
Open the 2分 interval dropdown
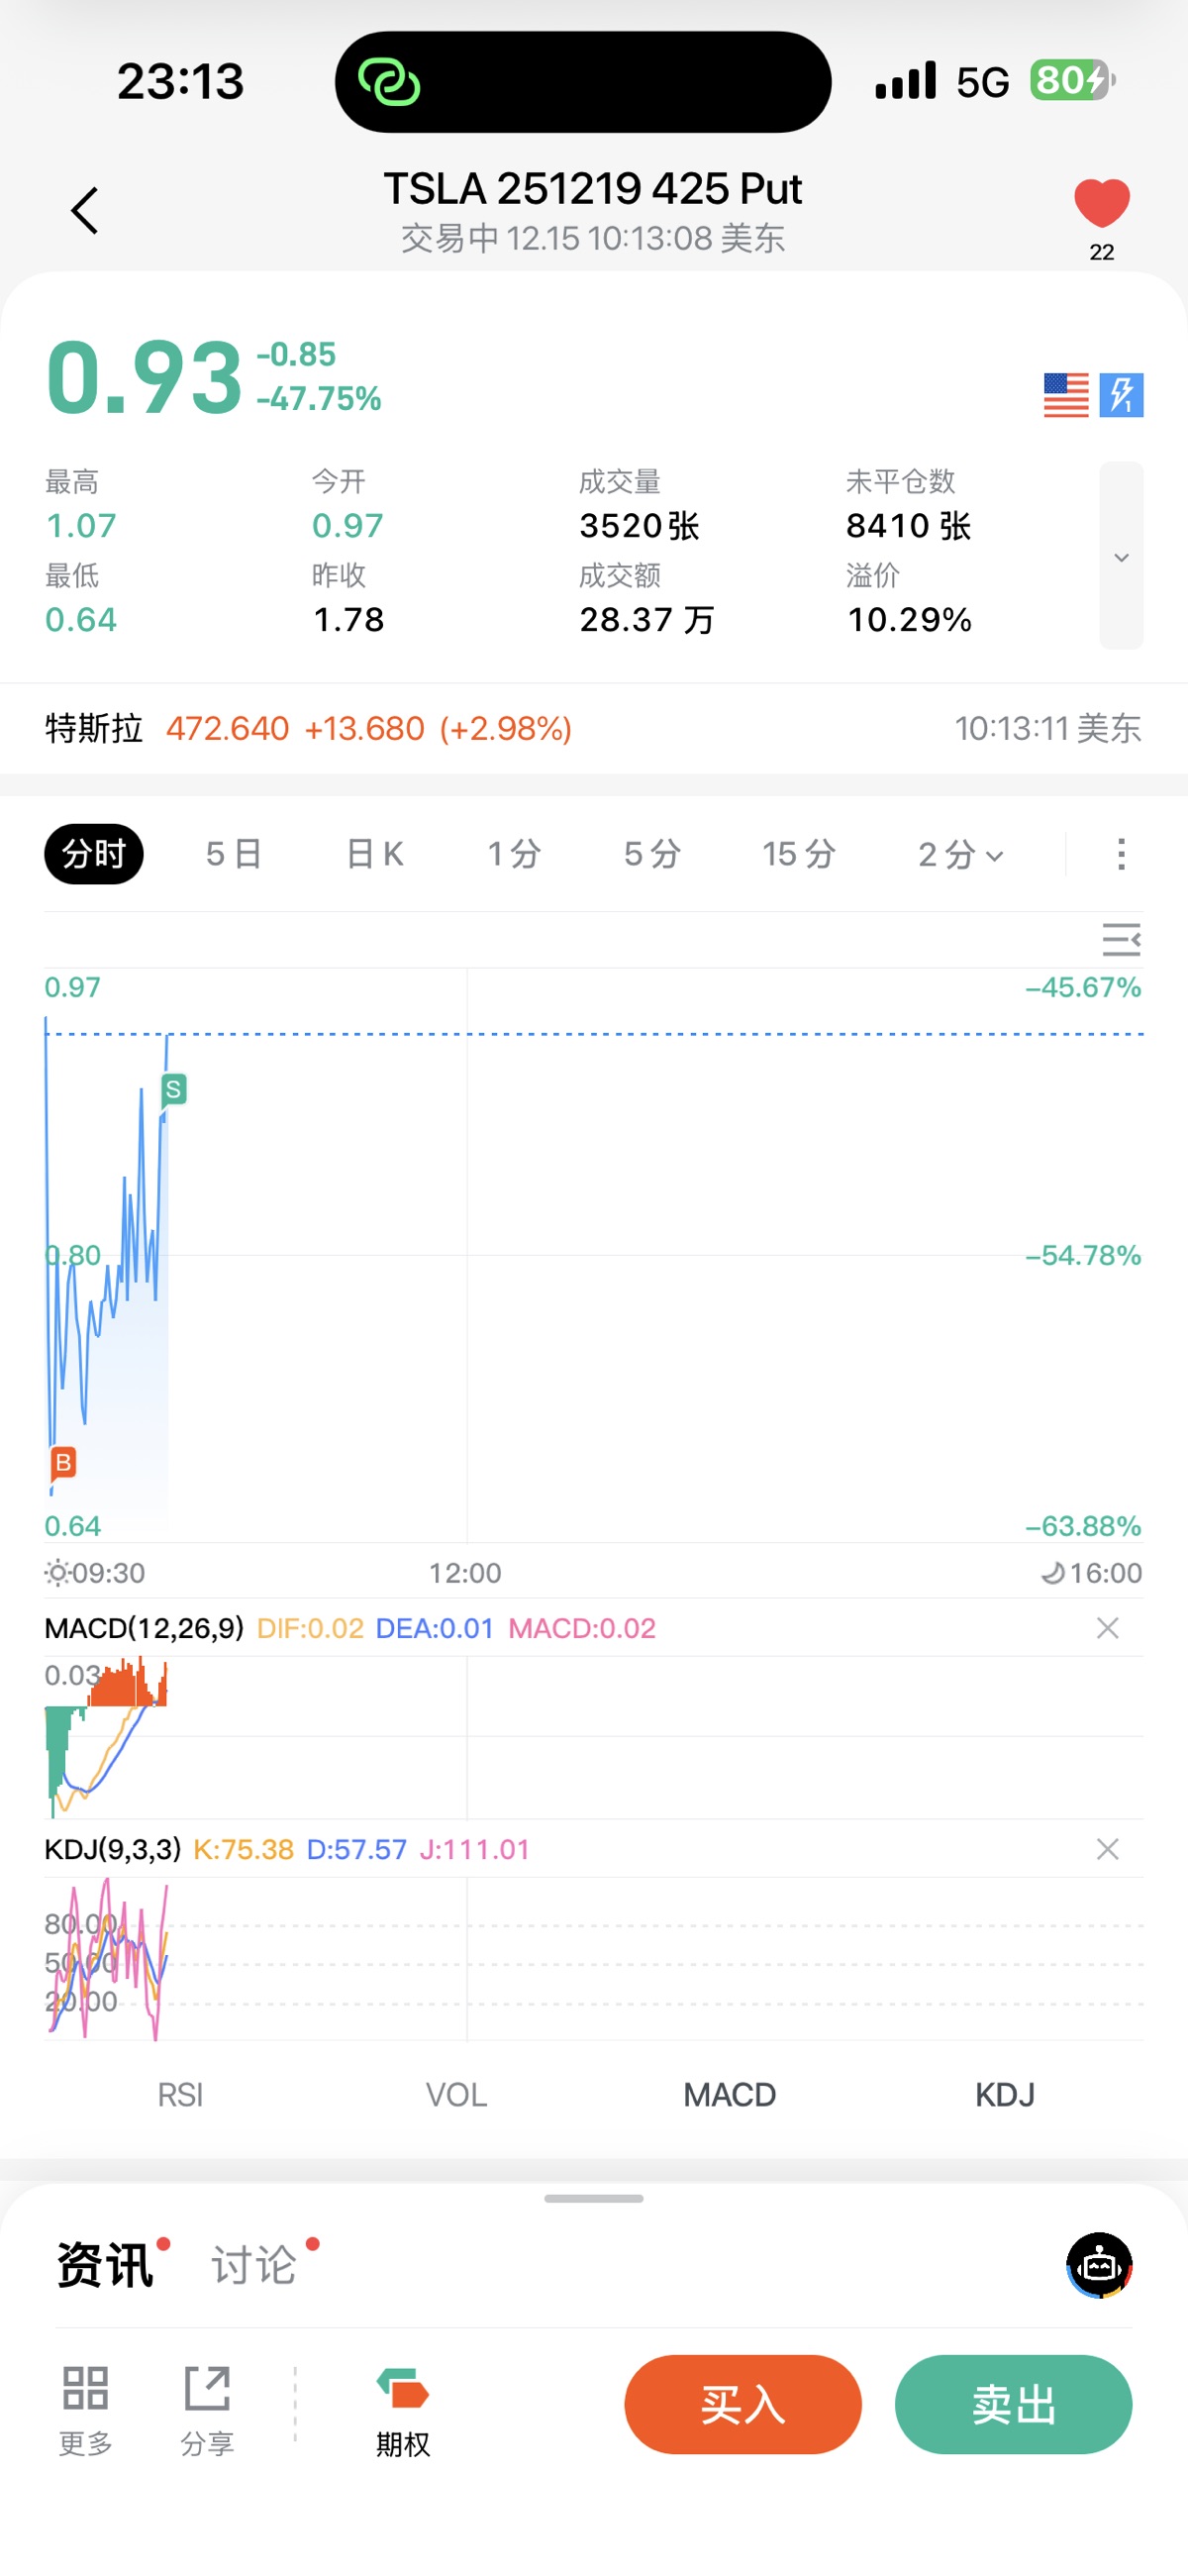[960, 854]
